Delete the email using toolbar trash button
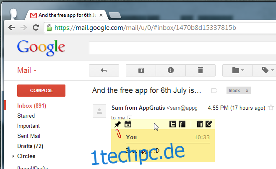The width and height of the screenshot is (276, 169). [200, 70]
